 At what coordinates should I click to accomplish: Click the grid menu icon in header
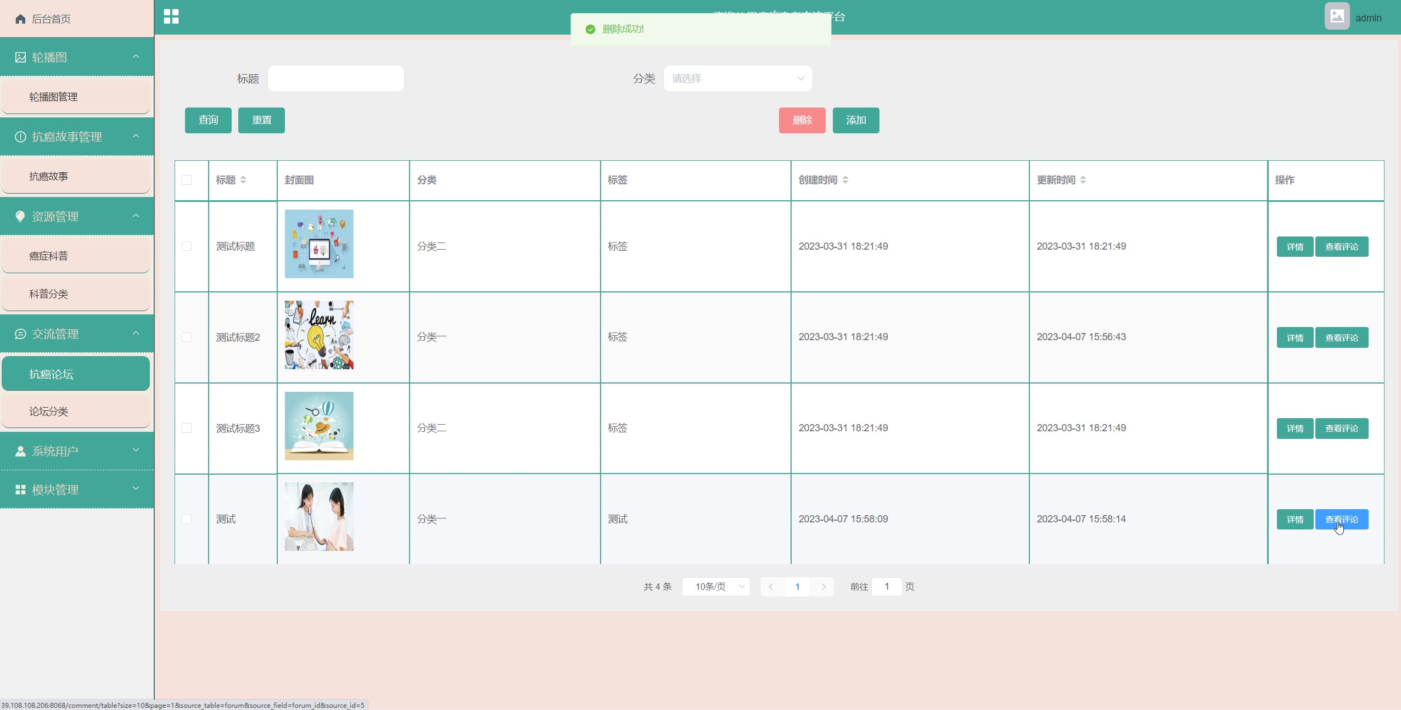171,16
